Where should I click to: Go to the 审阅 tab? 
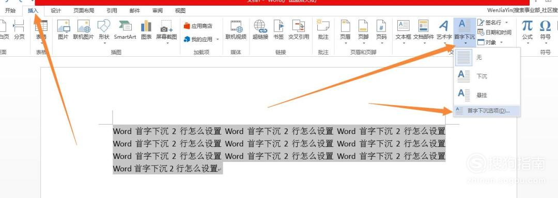[x=157, y=11]
